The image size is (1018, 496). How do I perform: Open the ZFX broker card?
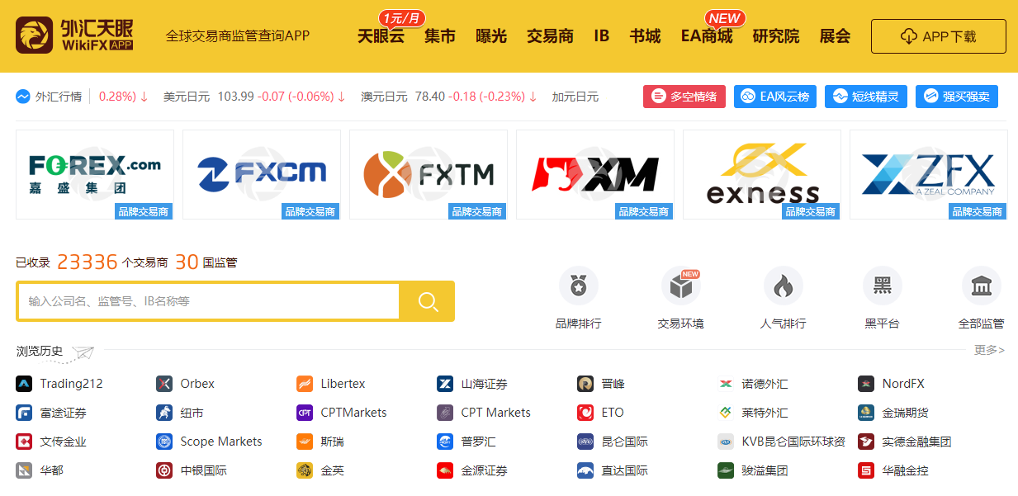929,175
